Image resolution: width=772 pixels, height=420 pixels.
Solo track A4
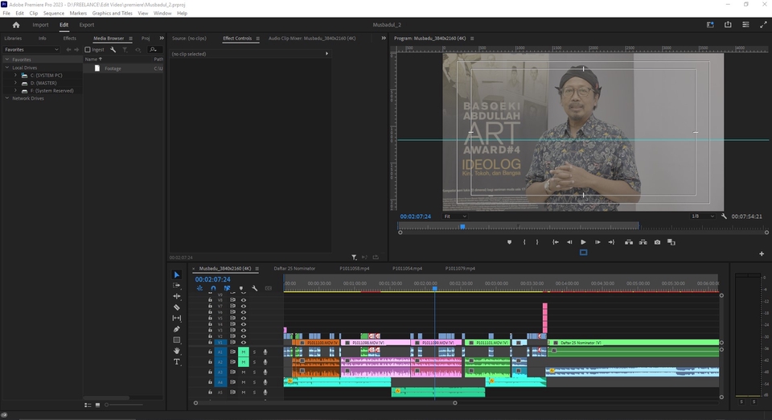(254, 382)
